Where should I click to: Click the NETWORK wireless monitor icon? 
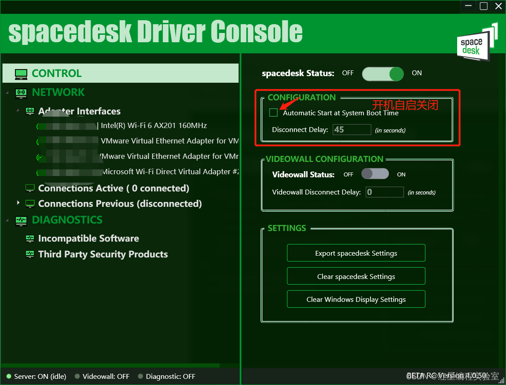tap(21, 93)
